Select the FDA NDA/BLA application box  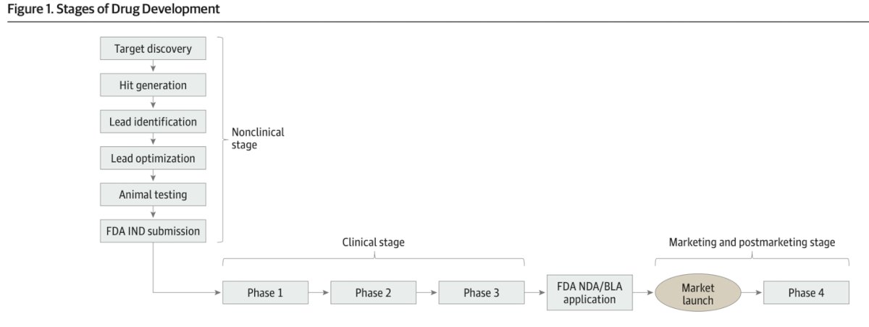pos(589,293)
